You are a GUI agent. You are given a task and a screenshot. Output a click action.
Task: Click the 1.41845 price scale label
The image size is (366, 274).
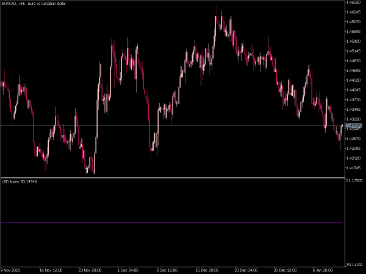(354, 168)
